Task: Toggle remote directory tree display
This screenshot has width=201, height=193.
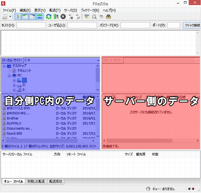Action: (x=32, y=17)
